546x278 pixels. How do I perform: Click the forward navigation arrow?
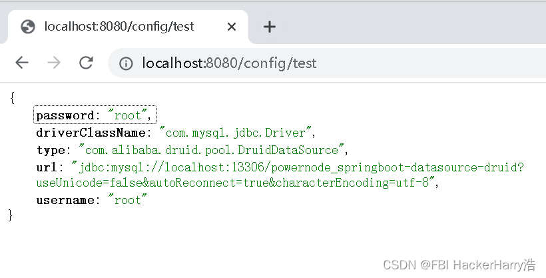click(54, 63)
